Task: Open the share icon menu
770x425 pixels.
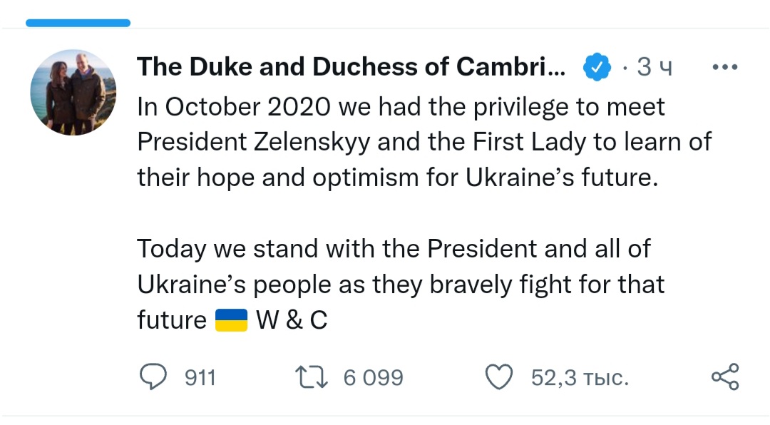Action: pos(725,377)
